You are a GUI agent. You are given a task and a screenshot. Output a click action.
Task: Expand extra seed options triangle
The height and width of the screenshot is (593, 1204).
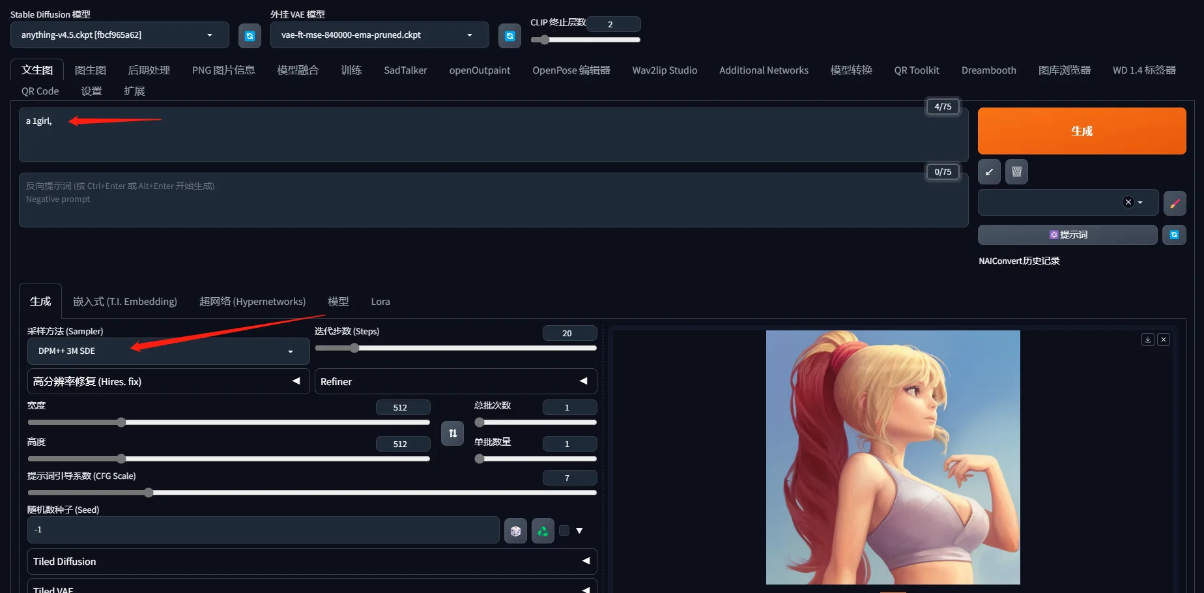[579, 530]
